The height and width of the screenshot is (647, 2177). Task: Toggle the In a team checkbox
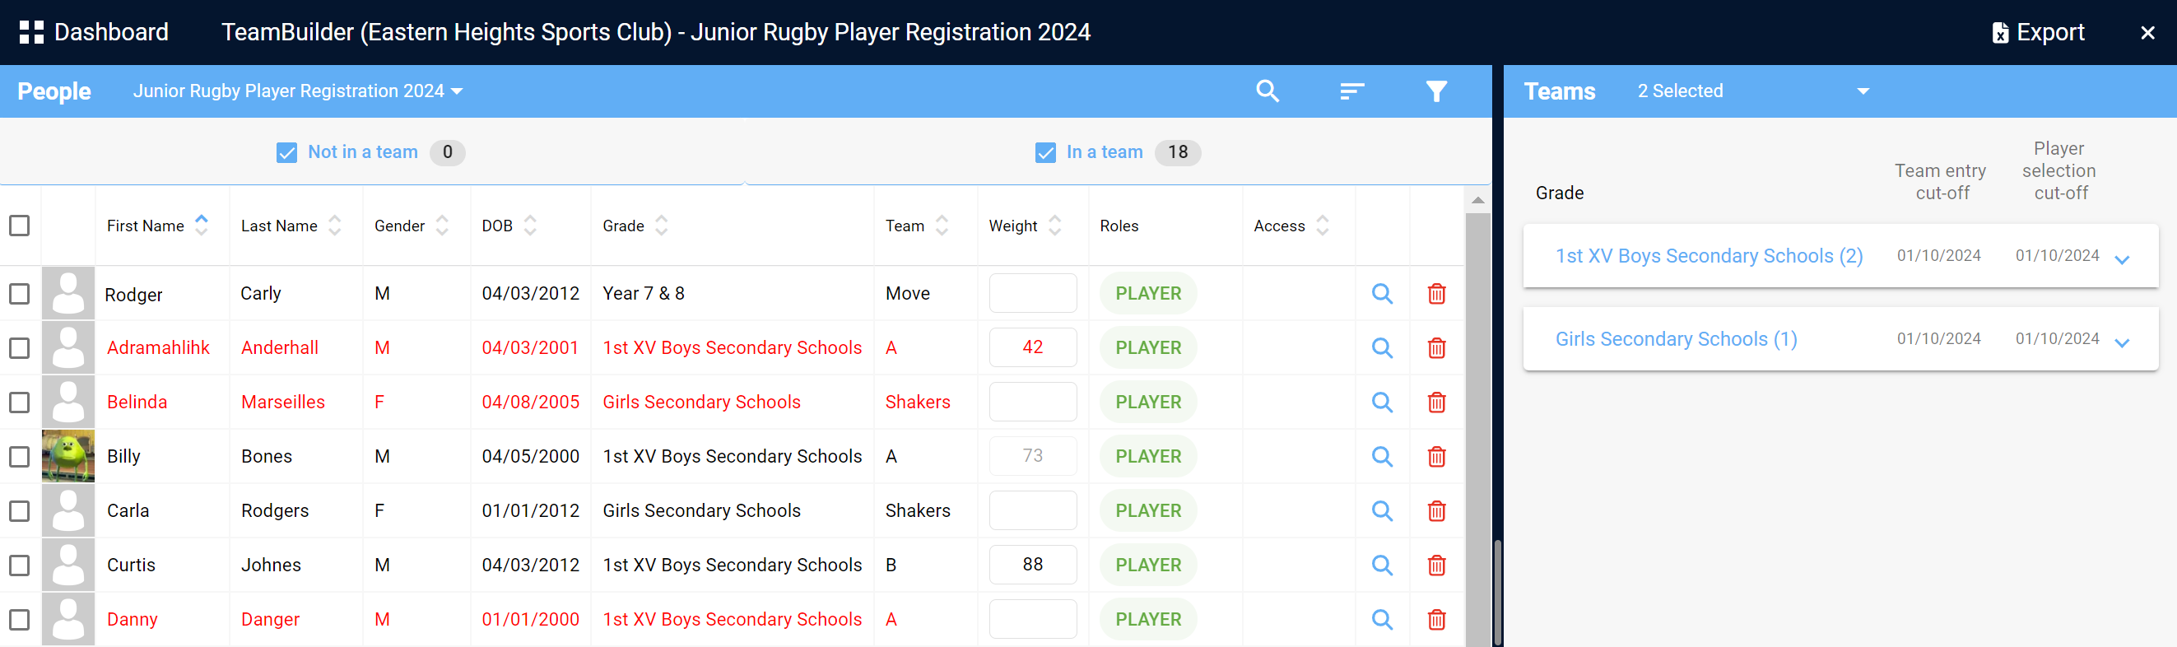1045,152
